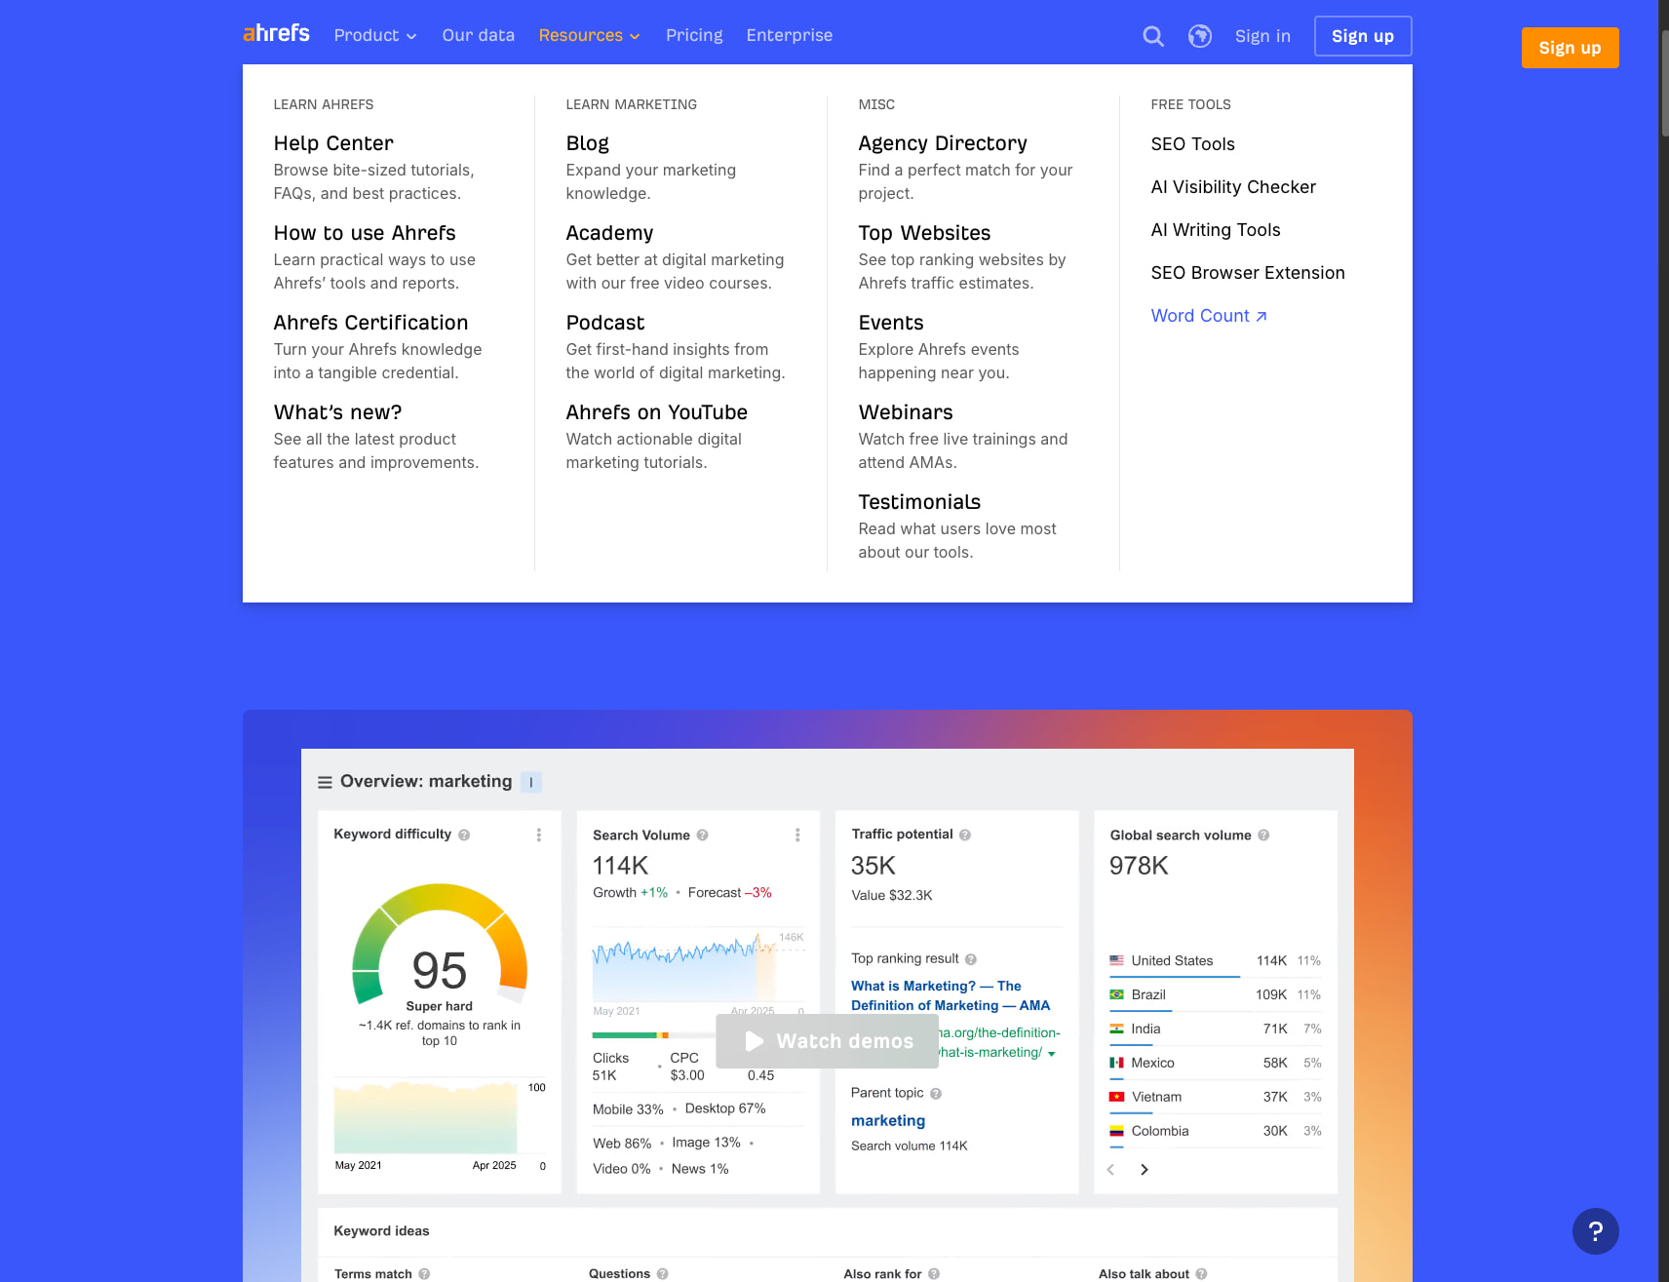Click Questions info icon
Image resolution: width=1669 pixels, height=1282 pixels.
tap(663, 1274)
